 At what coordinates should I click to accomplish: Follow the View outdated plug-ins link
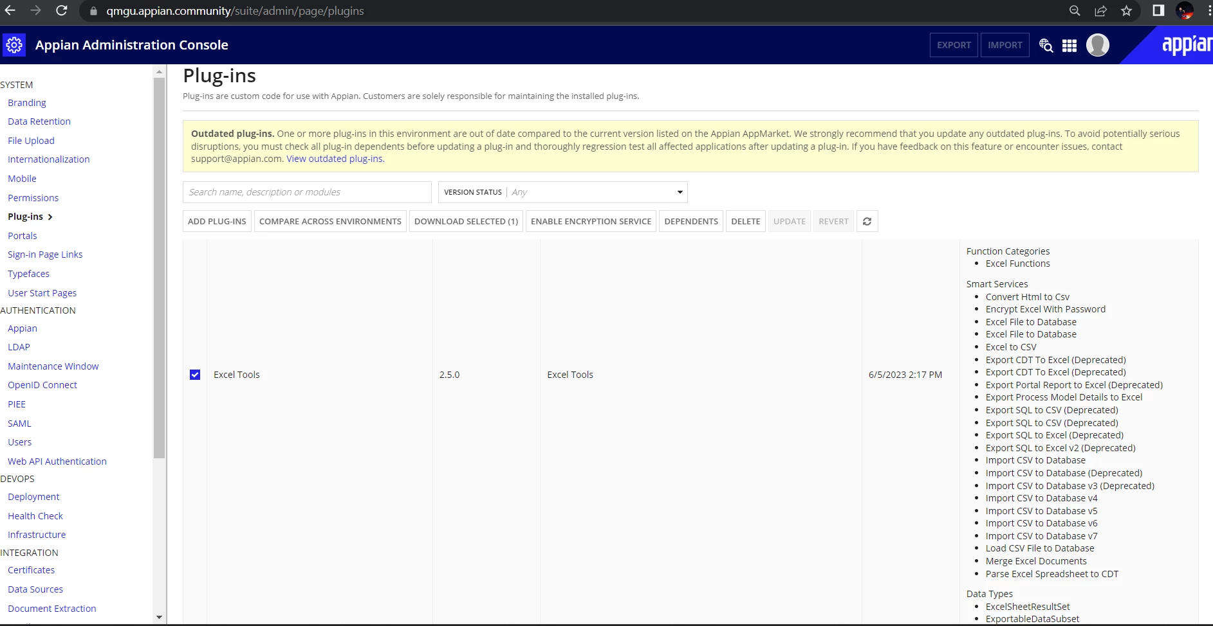(x=335, y=159)
